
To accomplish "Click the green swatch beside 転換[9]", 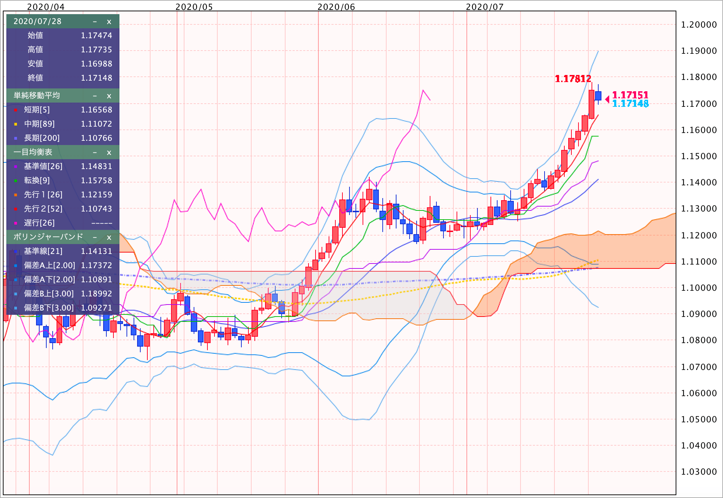I will pos(16,181).
